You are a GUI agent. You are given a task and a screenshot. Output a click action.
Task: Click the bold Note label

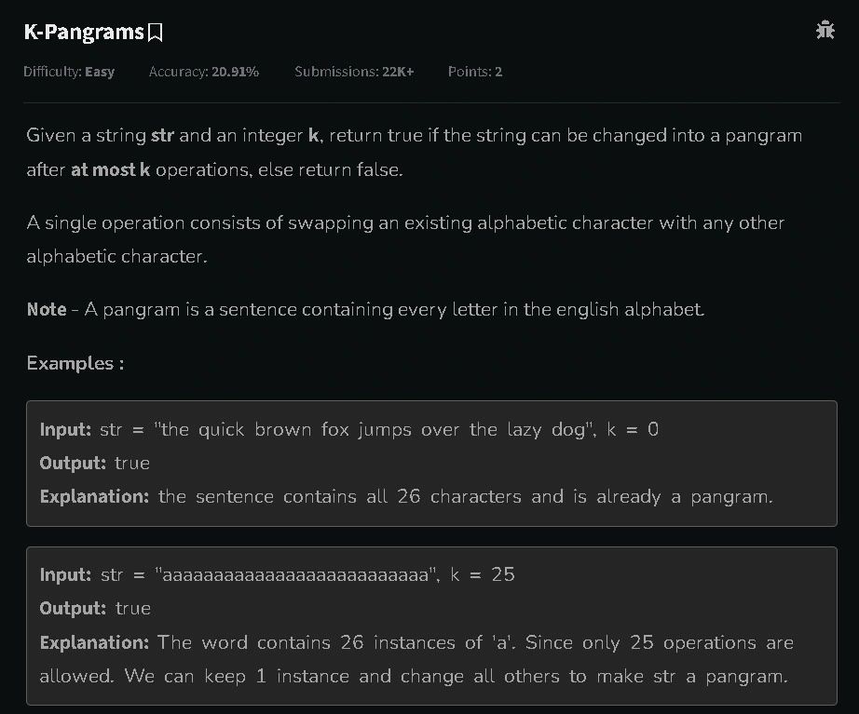47,309
